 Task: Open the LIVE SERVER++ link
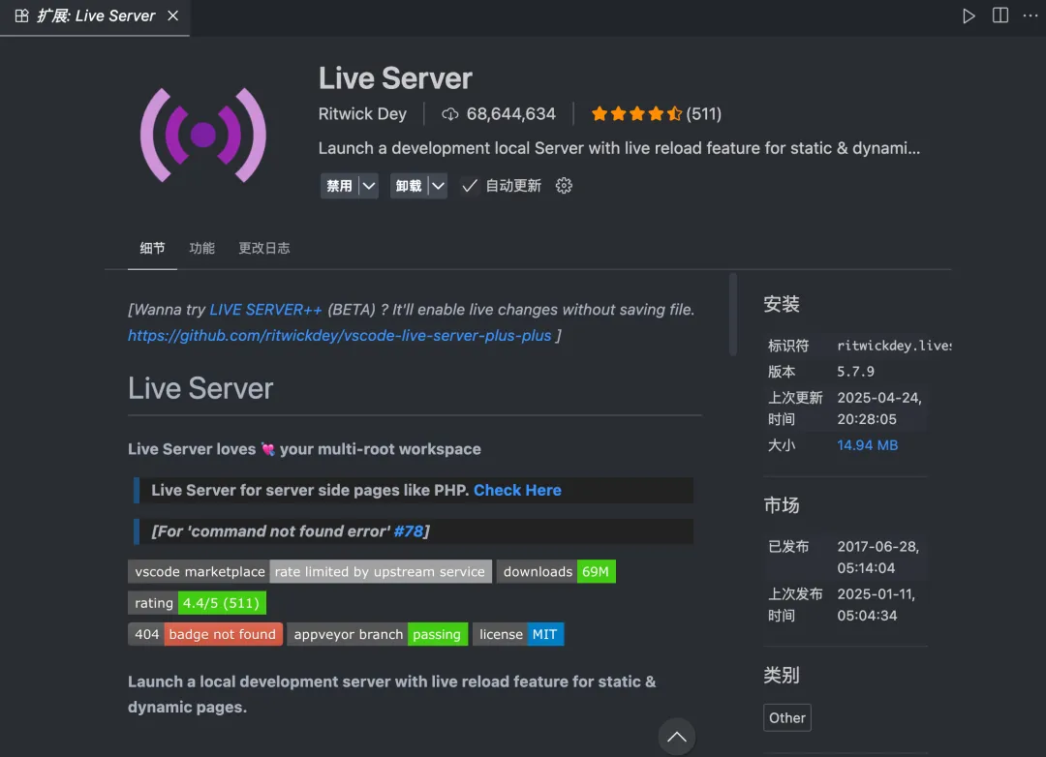tap(265, 310)
